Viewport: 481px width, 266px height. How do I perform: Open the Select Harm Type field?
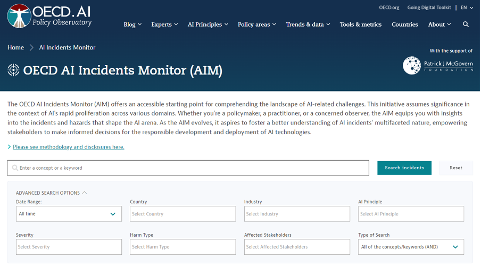click(183, 247)
